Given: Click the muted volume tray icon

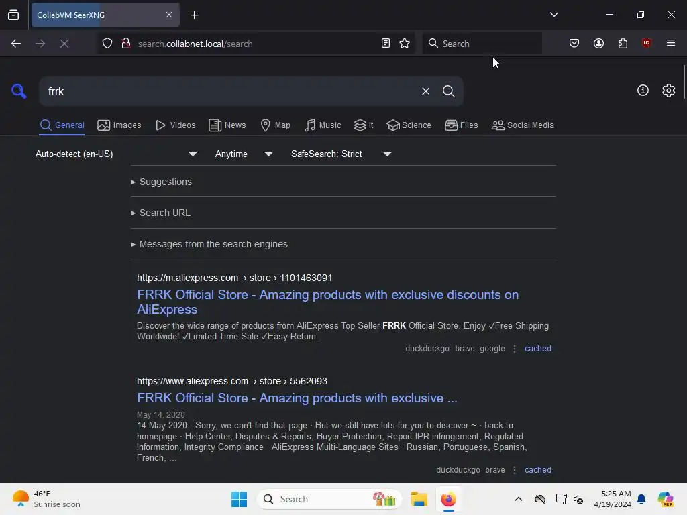Looking at the screenshot, I should [578, 499].
